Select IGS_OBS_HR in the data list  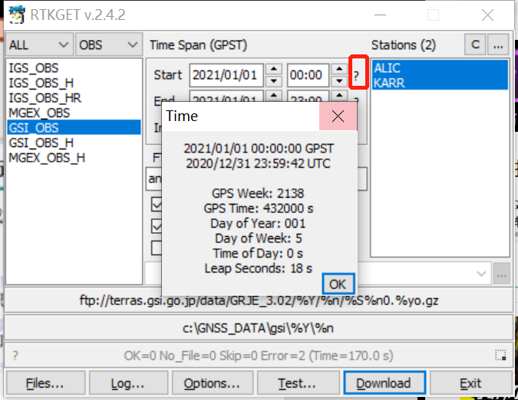[45, 98]
